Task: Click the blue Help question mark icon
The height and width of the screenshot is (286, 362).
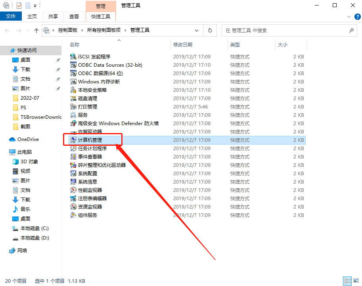Action: (x=357, y=17)
